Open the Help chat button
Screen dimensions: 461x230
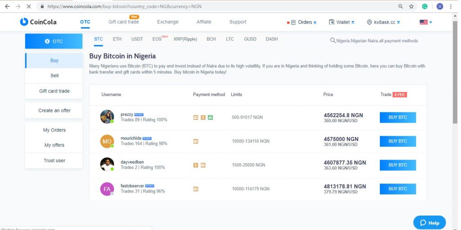coord(429,223)
